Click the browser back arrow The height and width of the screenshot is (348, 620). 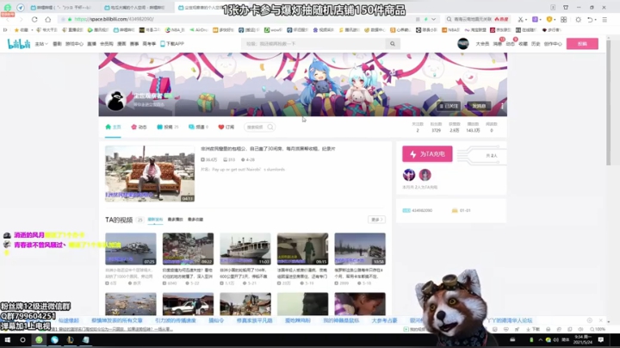[x=9, y=19]
